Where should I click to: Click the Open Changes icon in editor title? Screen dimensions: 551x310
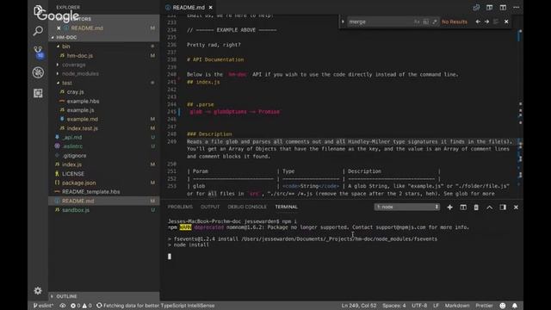tap(476, 8)
